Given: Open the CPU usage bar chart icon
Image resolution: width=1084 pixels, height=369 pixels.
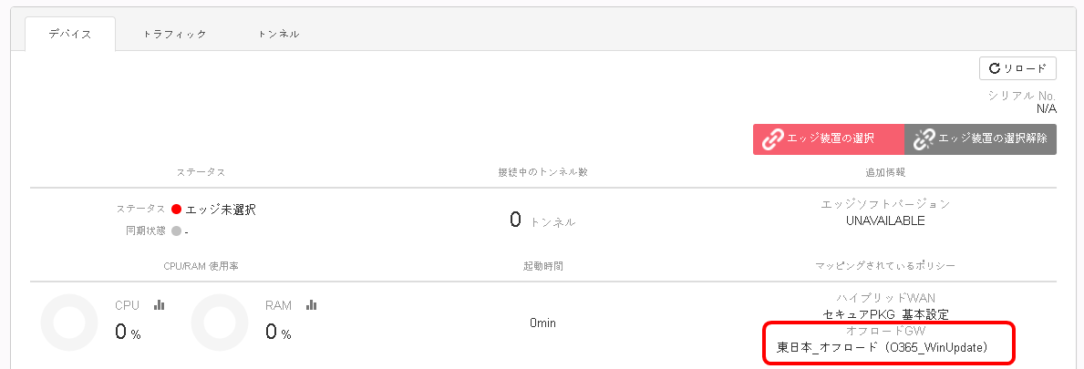Looking at the screenshot, I should point(159,304).
